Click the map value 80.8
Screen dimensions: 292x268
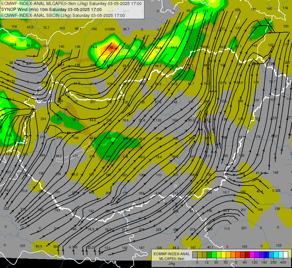pyautogui.click(x=39, y=246)
